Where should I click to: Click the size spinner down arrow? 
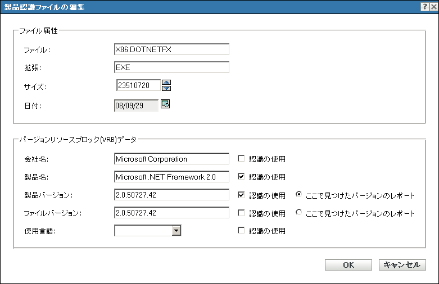click(x=166, y=88)
